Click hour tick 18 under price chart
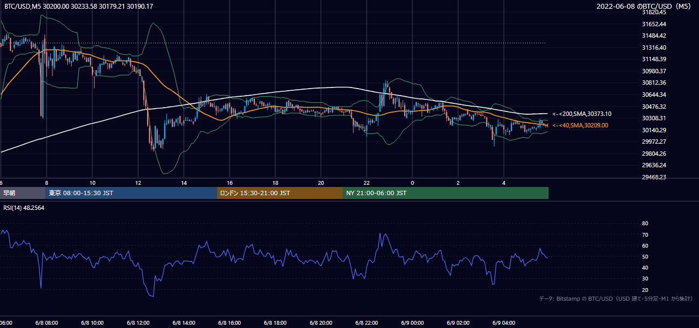 (x=276, y=183)
